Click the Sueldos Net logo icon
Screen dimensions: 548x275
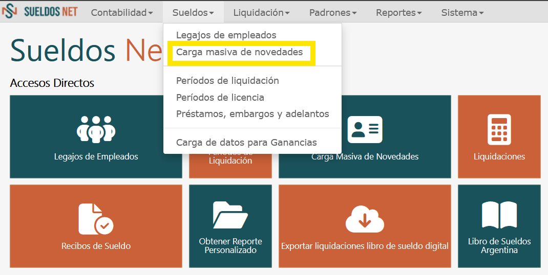(9, 11)
